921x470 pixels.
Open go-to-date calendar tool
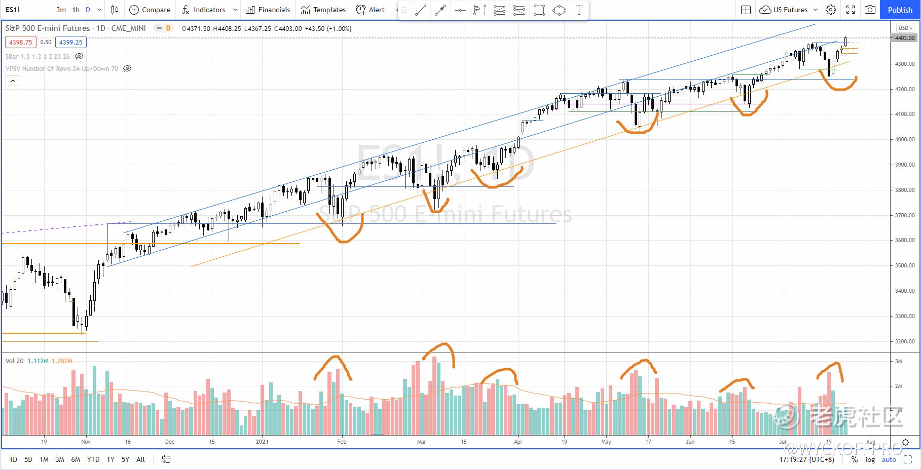click(166, 459)
